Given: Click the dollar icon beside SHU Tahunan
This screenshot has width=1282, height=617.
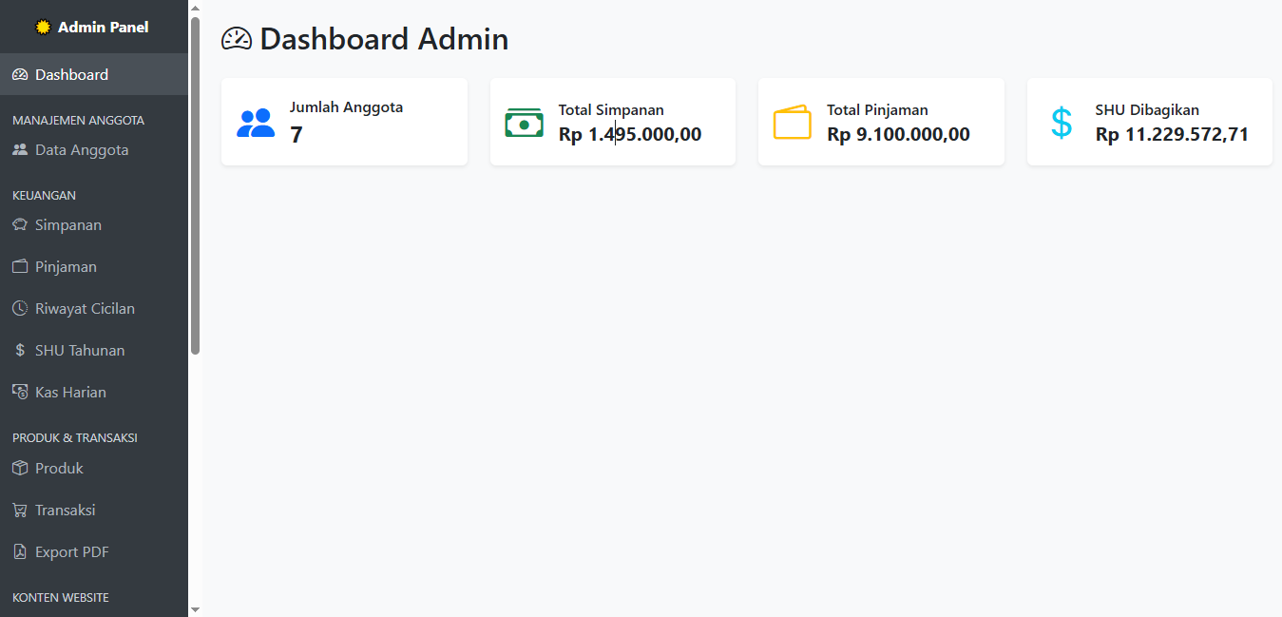Looking at the screenshot, I should tap(20, 351).
